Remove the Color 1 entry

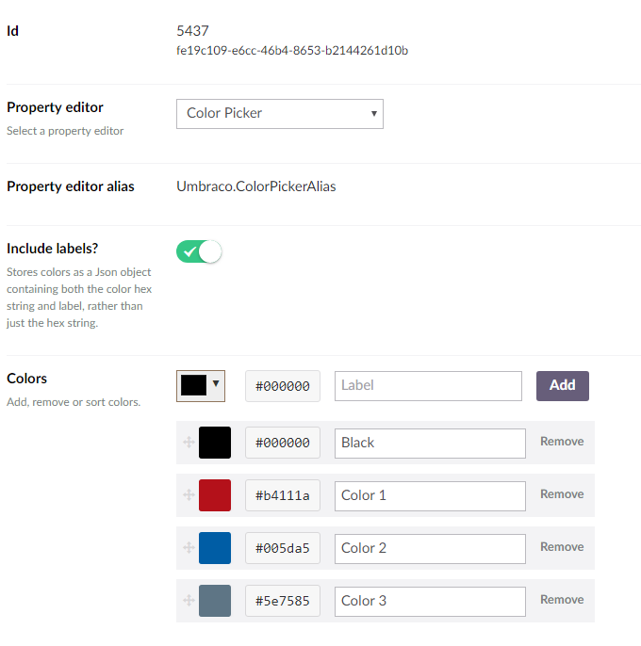tap(562, 494)
